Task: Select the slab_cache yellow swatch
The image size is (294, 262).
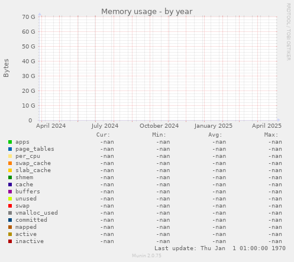Action: coord(10,170)
